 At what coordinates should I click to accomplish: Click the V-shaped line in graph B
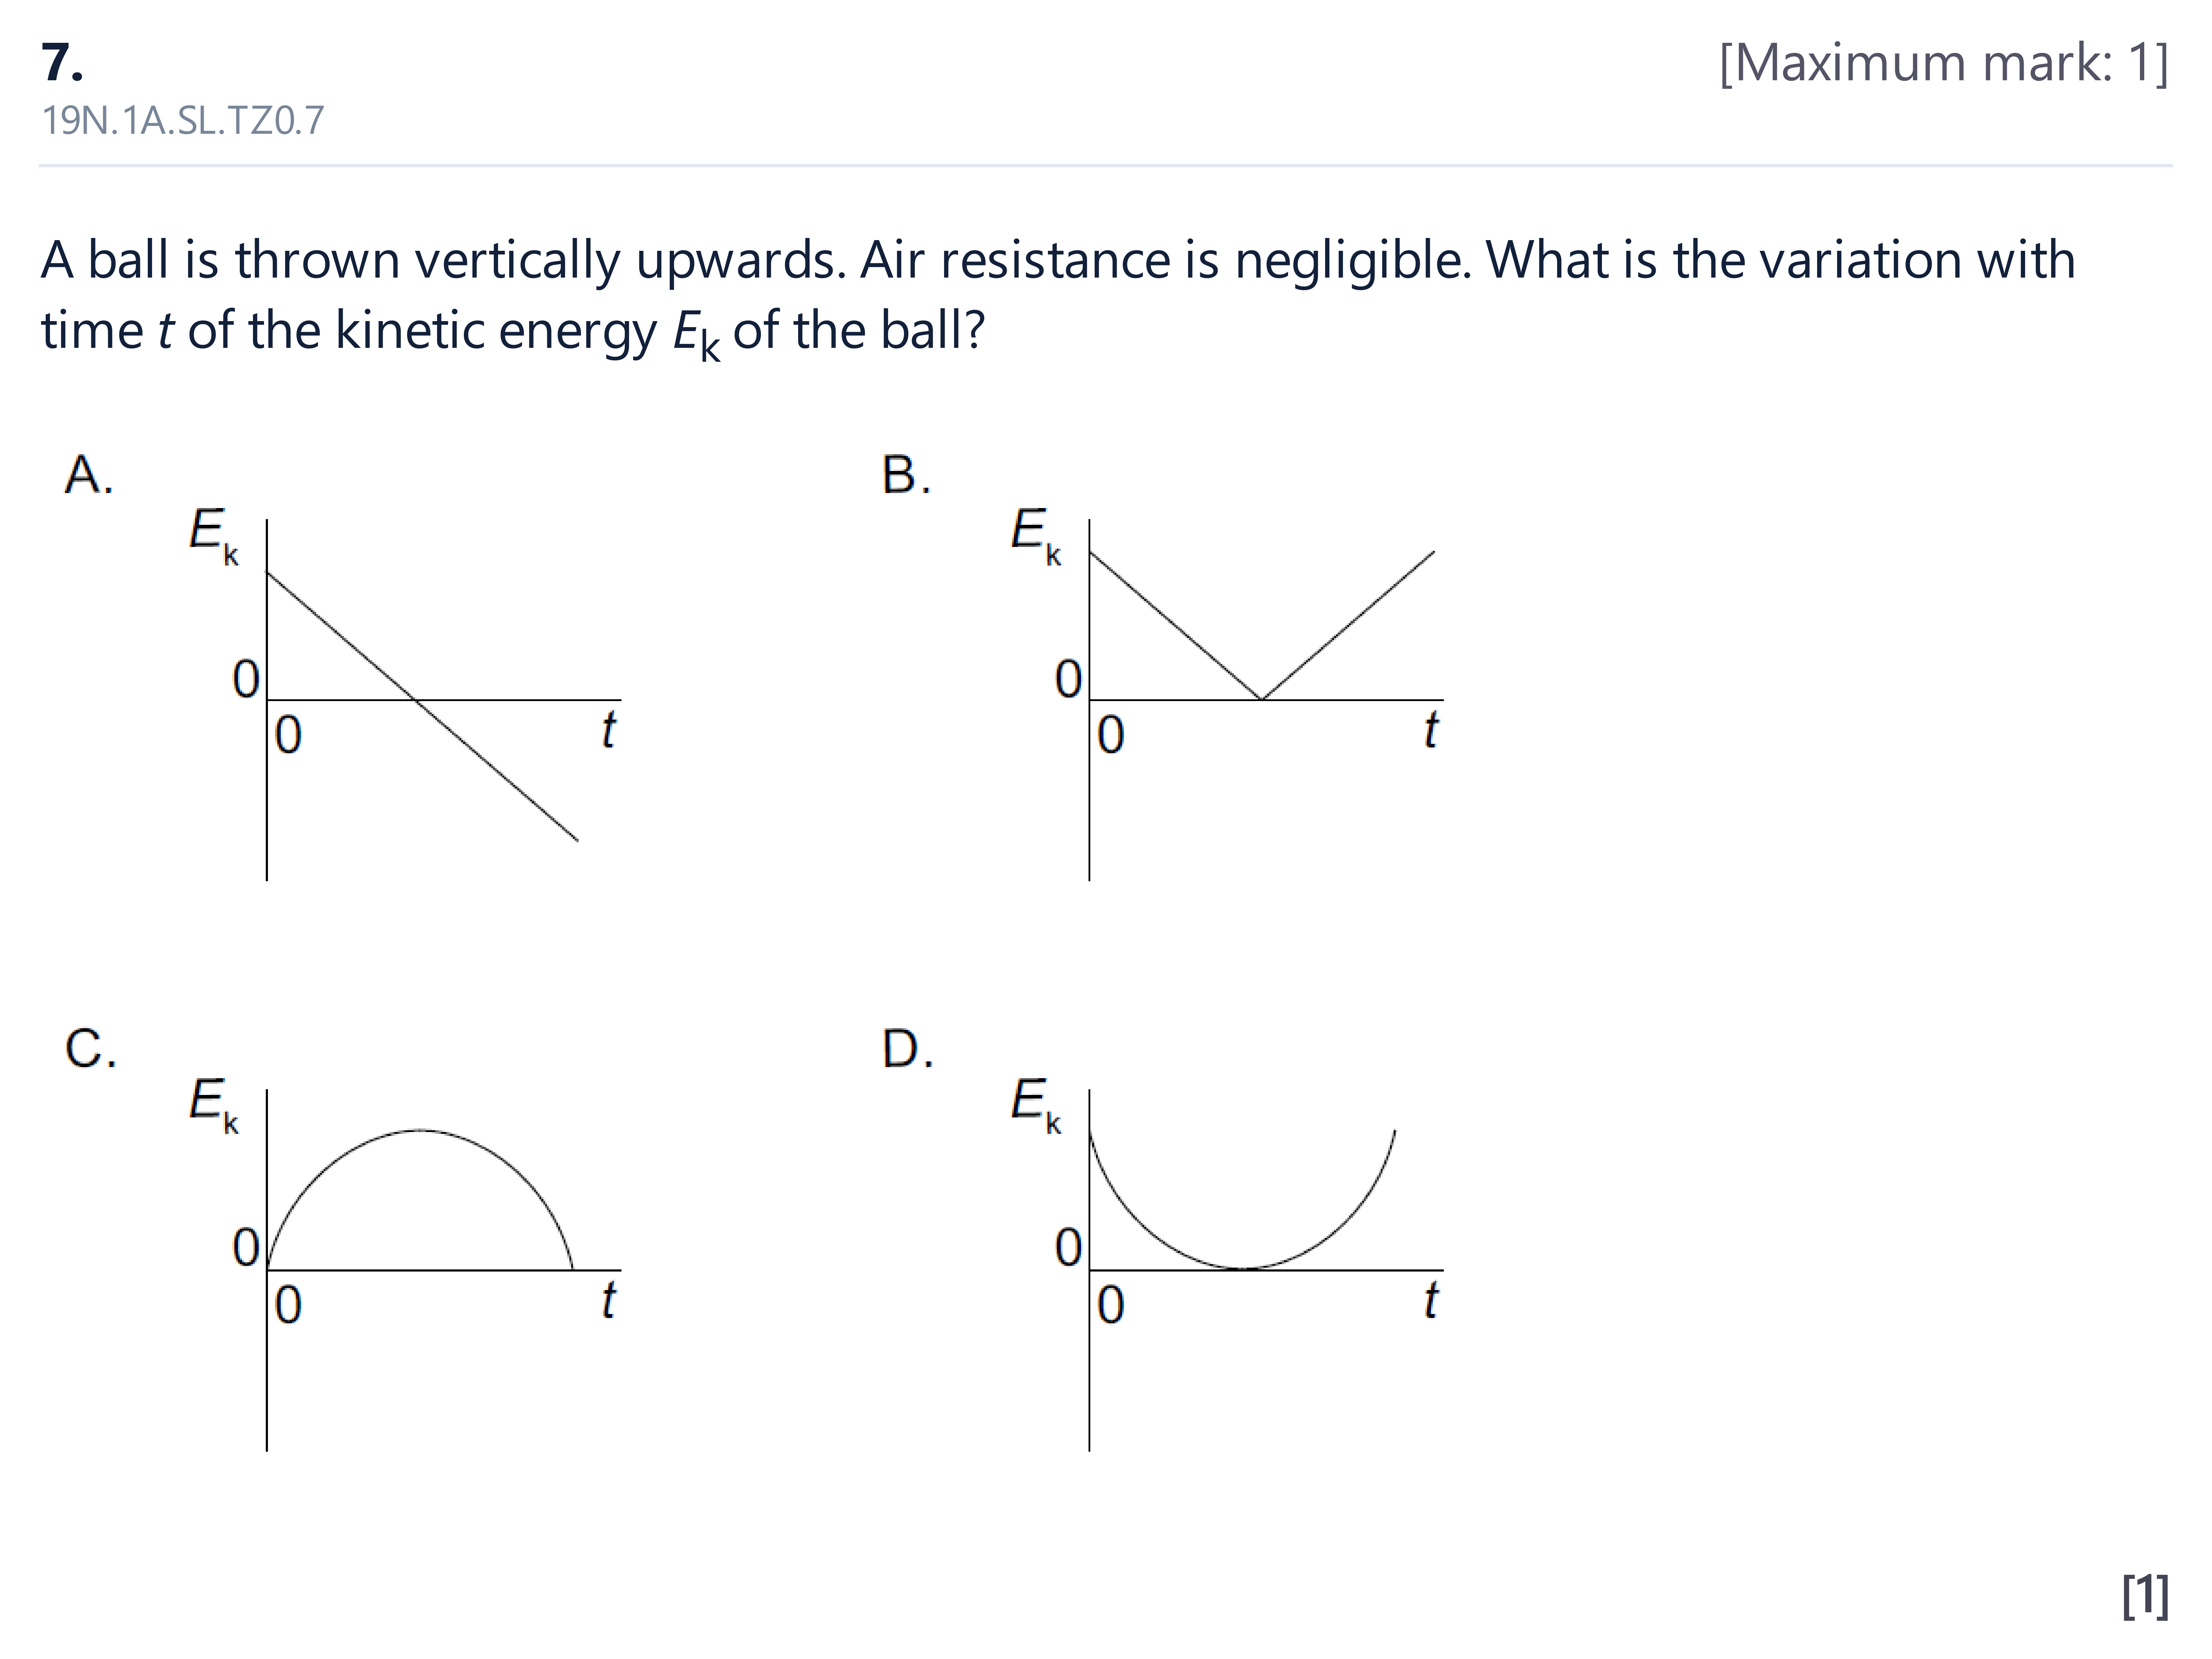pyautogui.click(x=1262, y=625)
